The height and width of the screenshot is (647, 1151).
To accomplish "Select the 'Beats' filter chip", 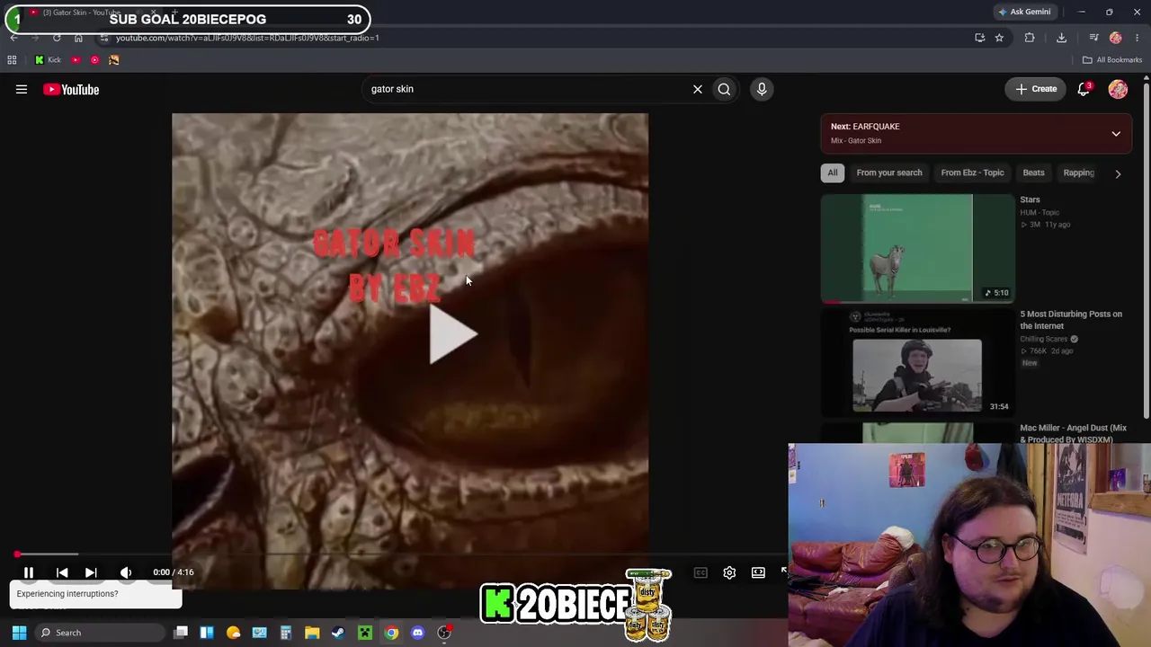I will [x=1033, y=173].
